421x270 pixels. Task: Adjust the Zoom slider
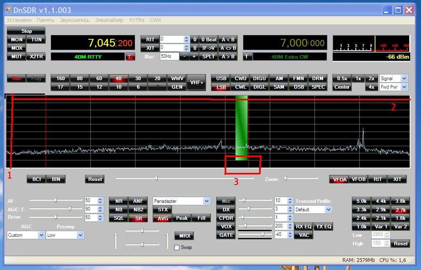coord(286,178)
